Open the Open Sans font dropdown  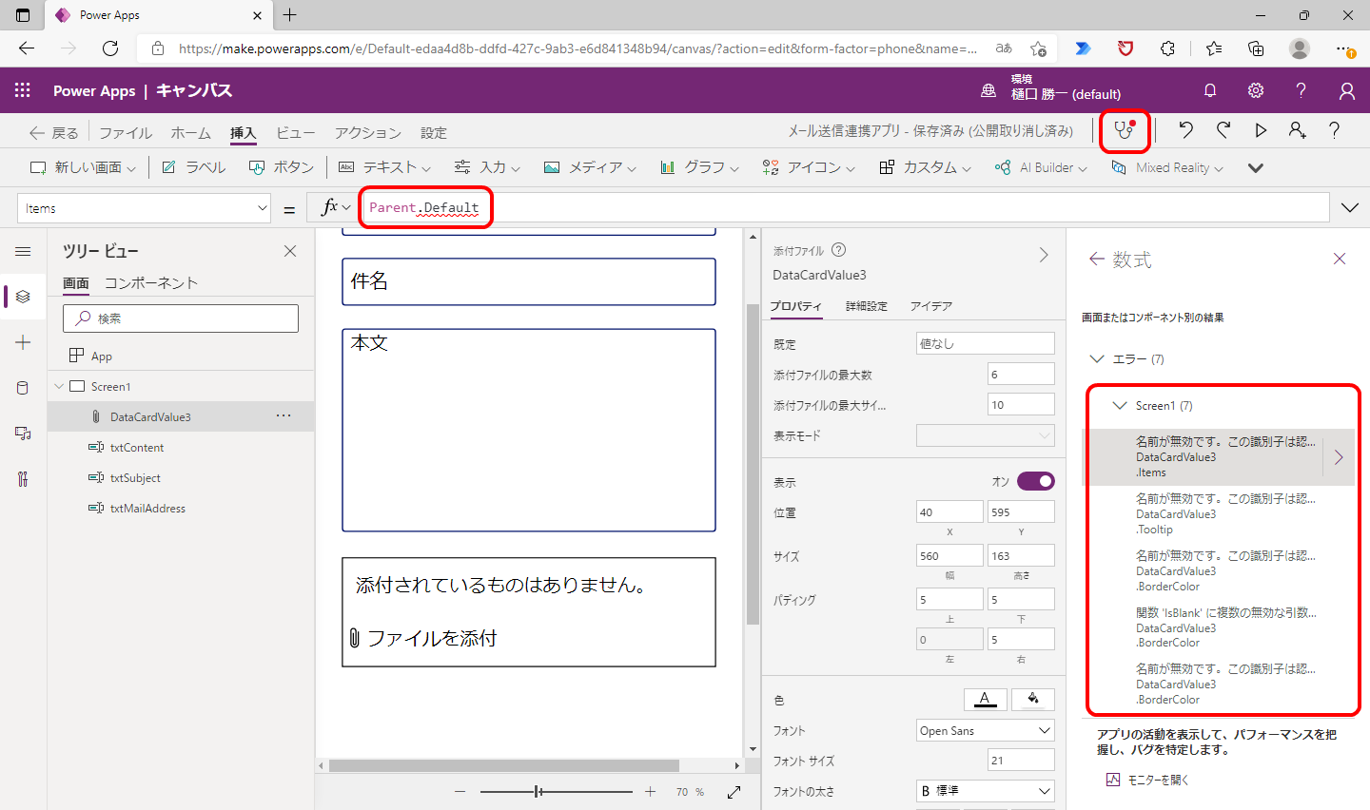tap(985, 730)
